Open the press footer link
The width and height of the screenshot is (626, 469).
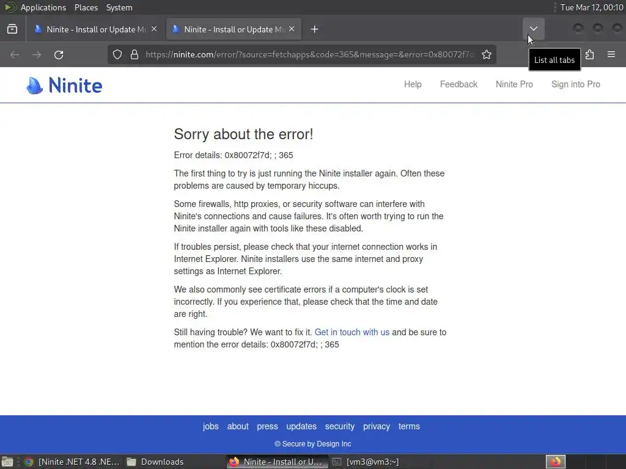(x=268, y=426)
